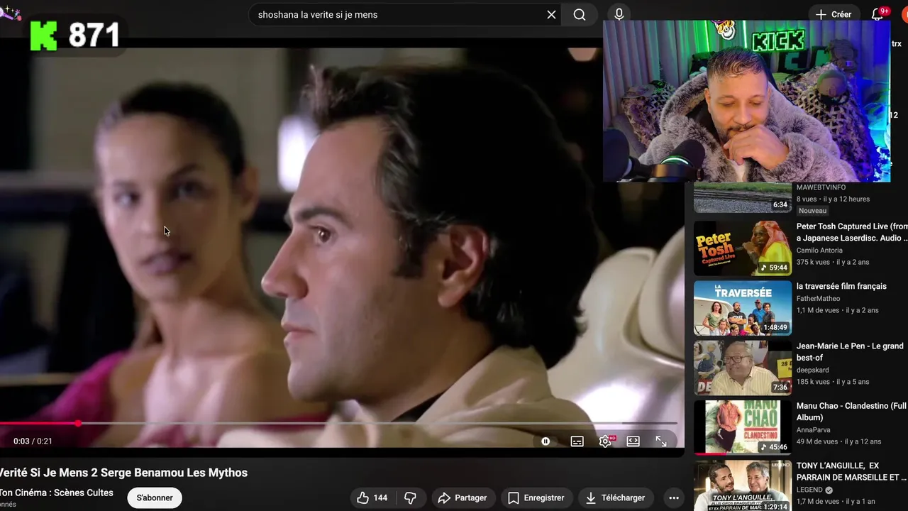Open channel FatherMatheo

pos(818,299)
